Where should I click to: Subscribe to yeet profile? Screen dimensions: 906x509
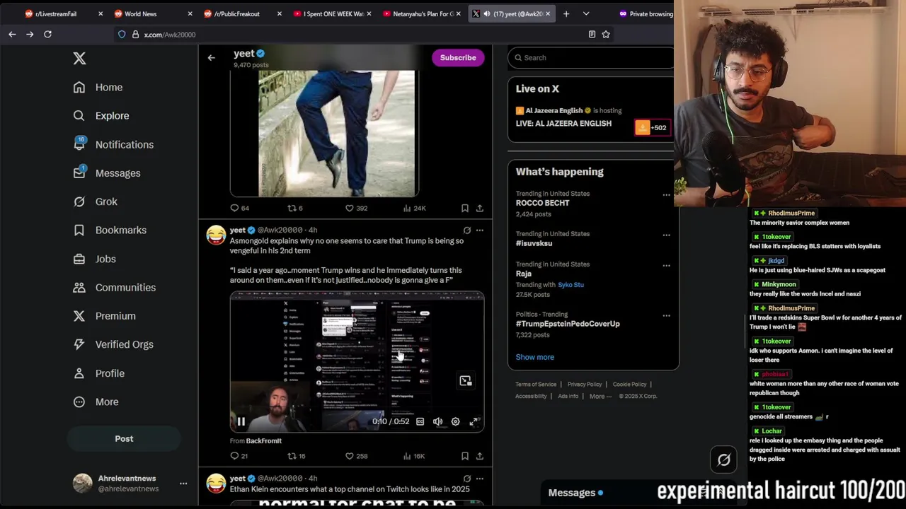[x=458, y=58]
